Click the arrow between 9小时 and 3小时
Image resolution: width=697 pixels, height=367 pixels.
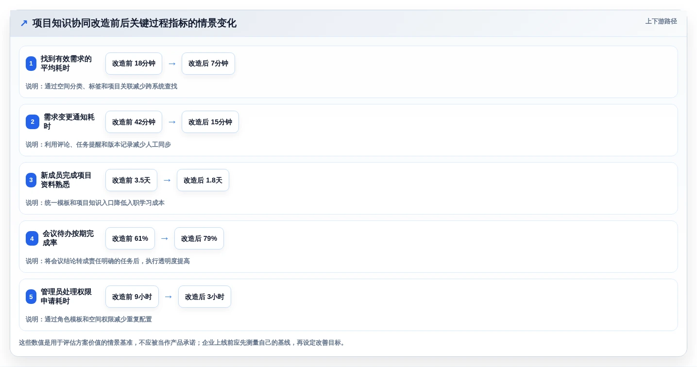169,297
